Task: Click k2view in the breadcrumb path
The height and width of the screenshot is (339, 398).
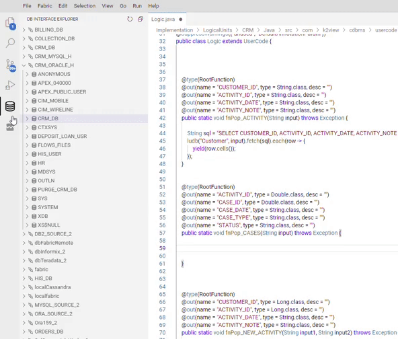Action: (331, 30)
